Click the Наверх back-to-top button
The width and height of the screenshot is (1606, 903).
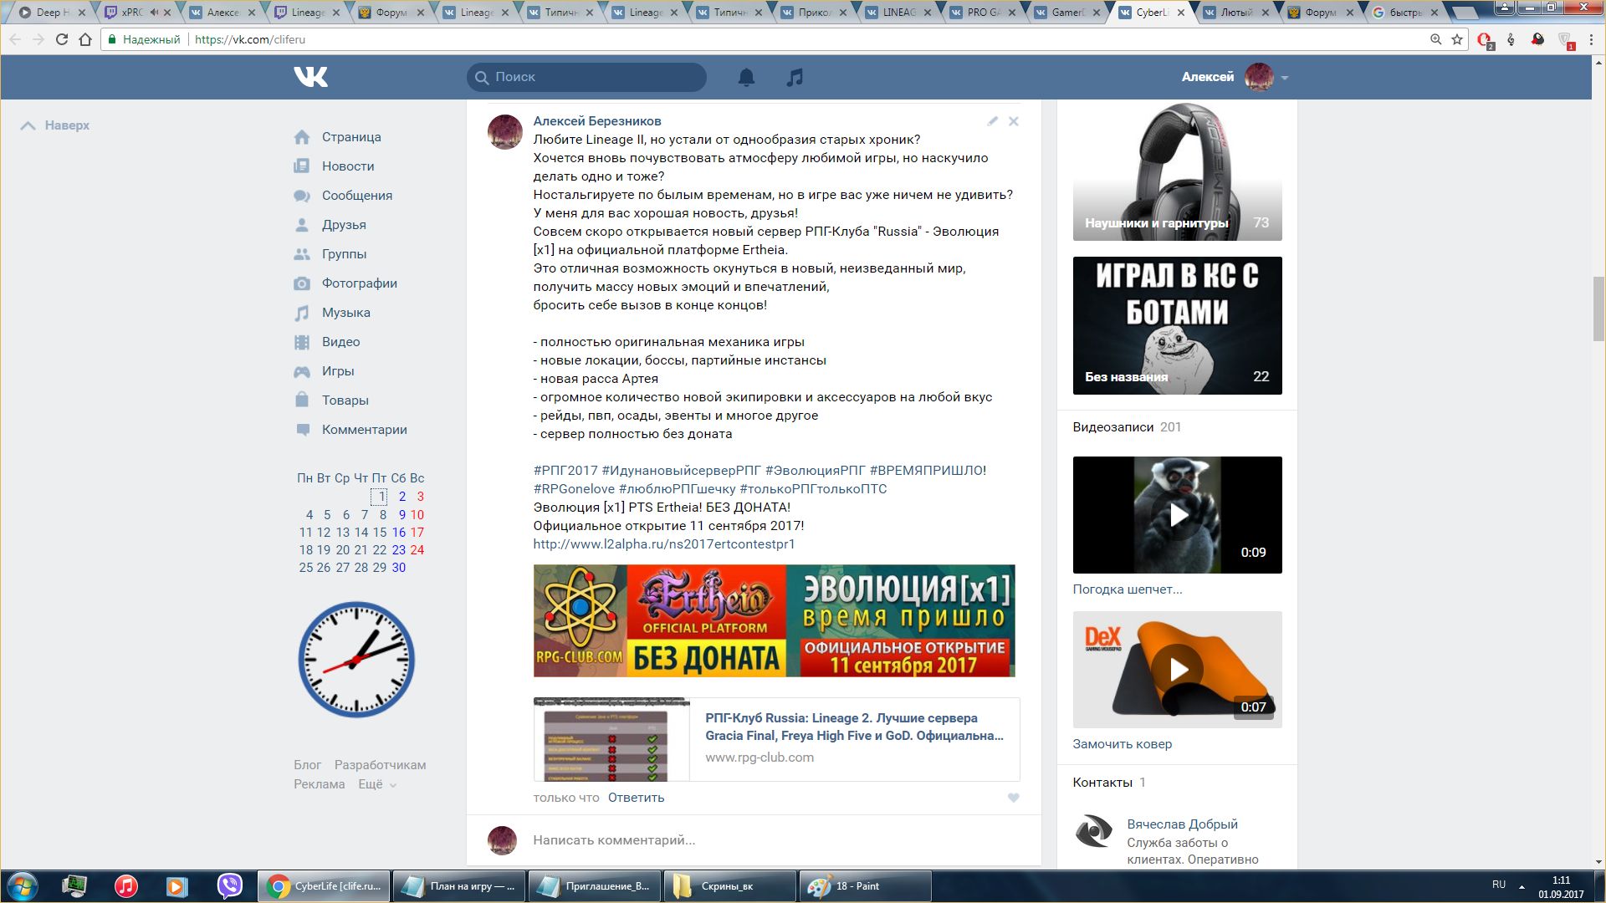(x=55, y=125)
